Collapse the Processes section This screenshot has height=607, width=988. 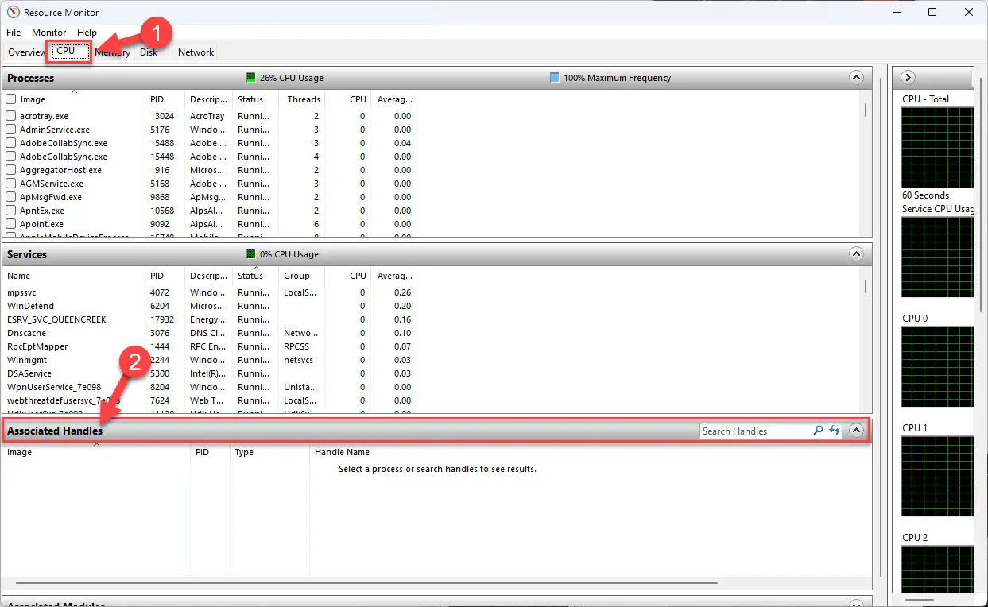tap(857, 77)
